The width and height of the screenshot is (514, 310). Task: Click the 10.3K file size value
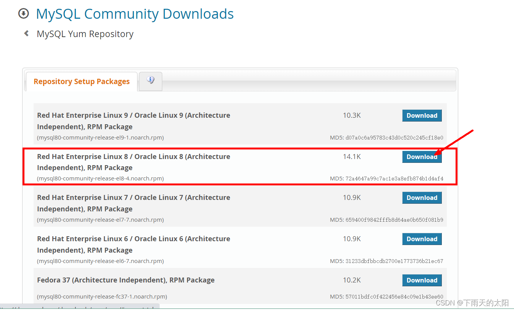pyautogui.click(x=352, y=115)
